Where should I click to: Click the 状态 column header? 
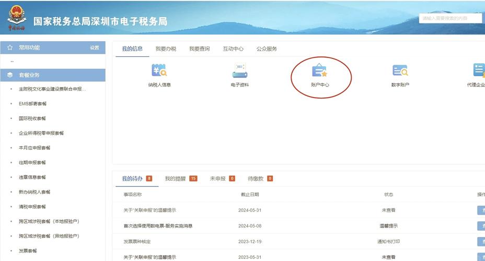388,195
